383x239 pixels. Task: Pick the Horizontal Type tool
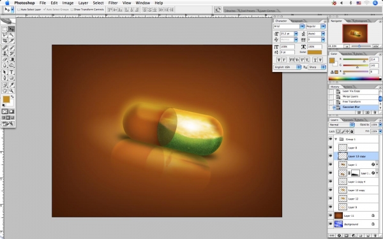click(x=11, y=72)
